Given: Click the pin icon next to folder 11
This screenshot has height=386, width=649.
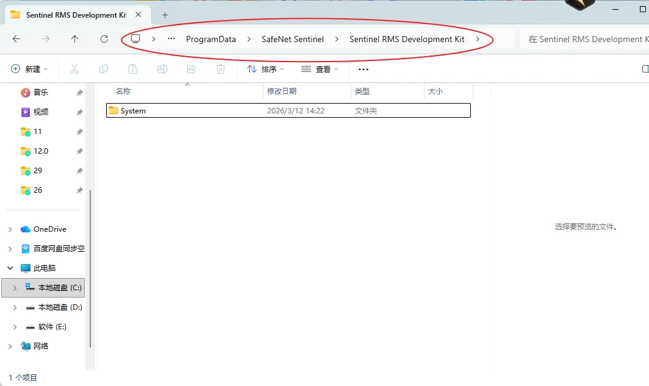Looking at the screenshot, I should [79, 132].
